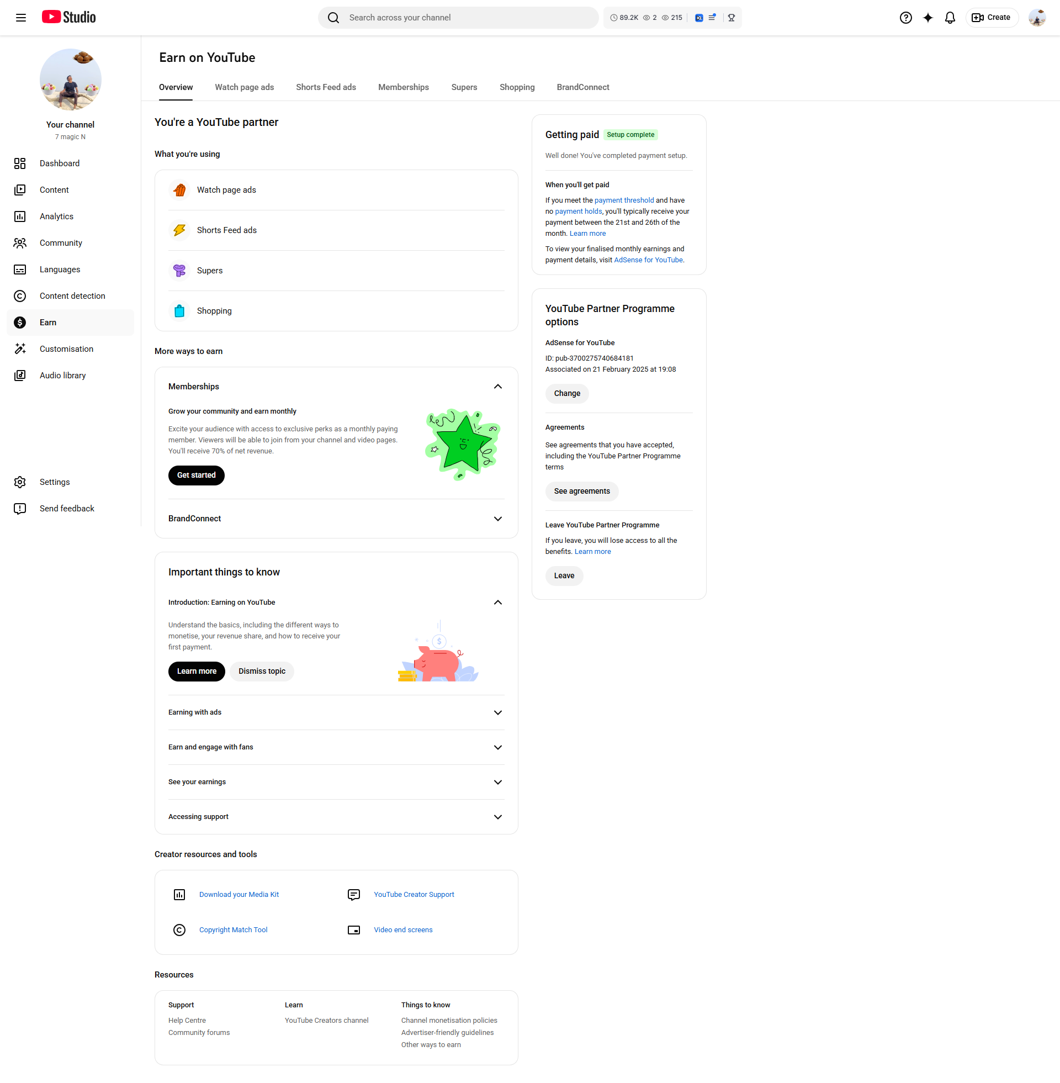Collapse Introduction: Earning on YouTube topic

pyautogui.click(x=497, y=602)
